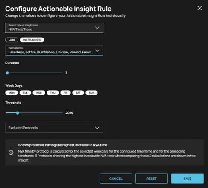Open the NVA Time Trend rule type dropdown
The image size is (208, 188).
tap(54, 28)
